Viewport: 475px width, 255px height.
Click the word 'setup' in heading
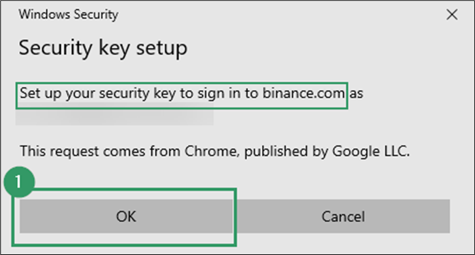click(161, 49)
